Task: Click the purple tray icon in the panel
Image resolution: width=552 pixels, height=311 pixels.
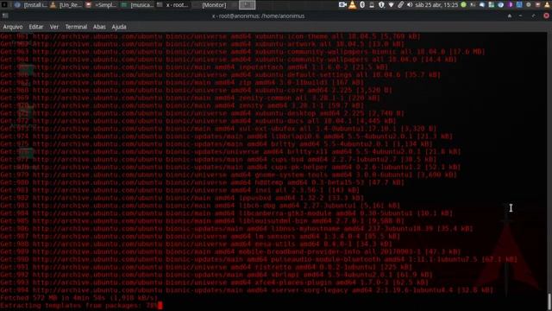Action: 510,4
